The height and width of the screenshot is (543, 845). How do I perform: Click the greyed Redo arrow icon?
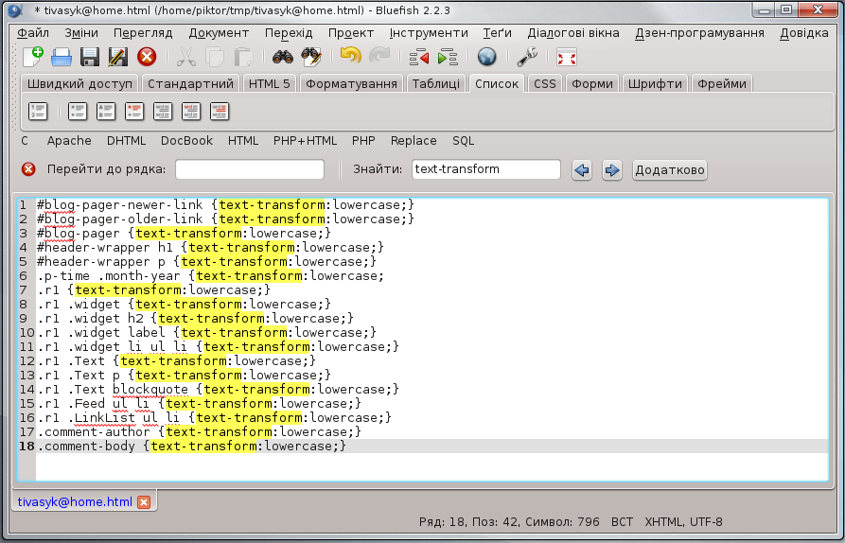[379, 56]
